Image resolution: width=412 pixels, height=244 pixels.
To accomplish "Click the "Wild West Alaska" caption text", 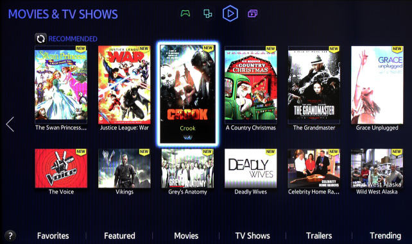I will (x=377, y=191).
